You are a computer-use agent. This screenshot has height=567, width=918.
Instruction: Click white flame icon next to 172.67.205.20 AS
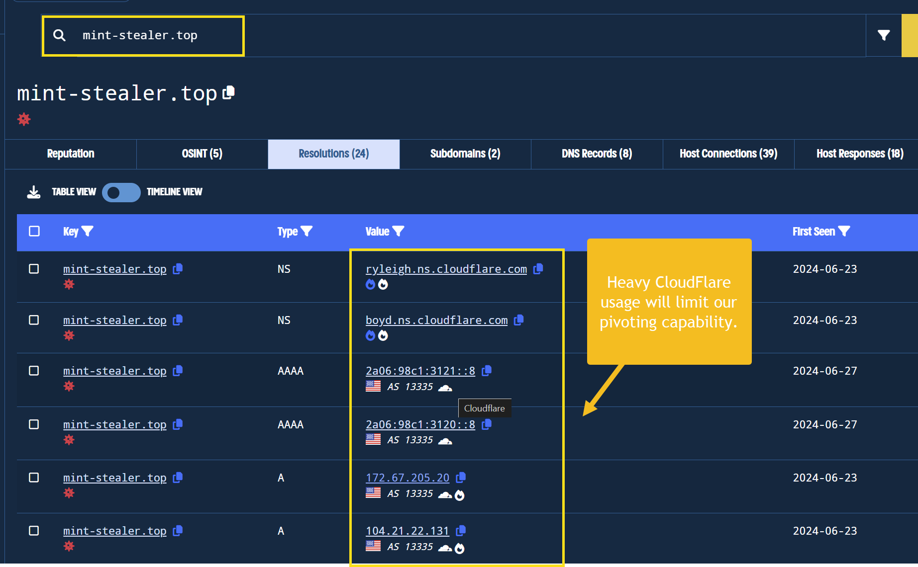tap(460, 495)
